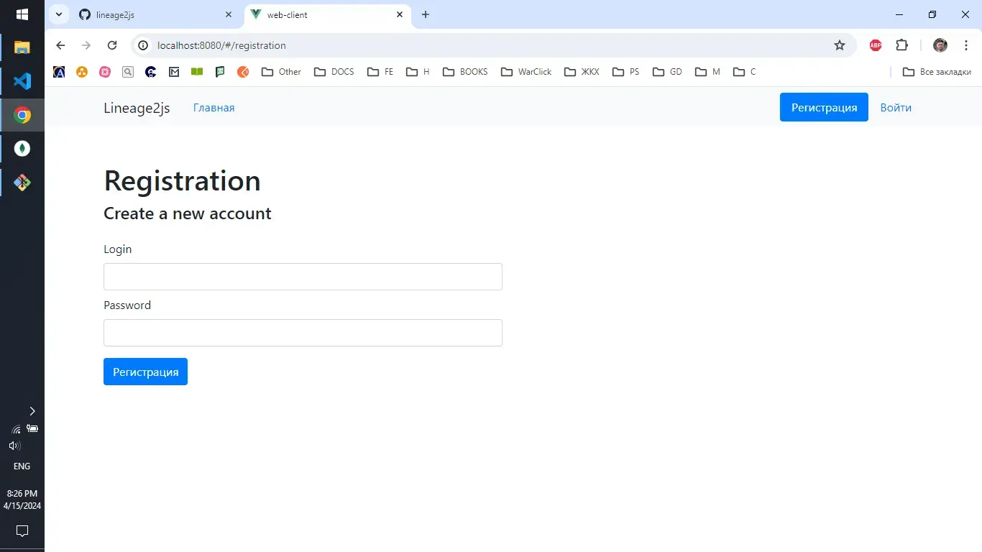Click the Chrome taskbar icon
This screenshot has width=982, height=552.
[x=22, y=115]
